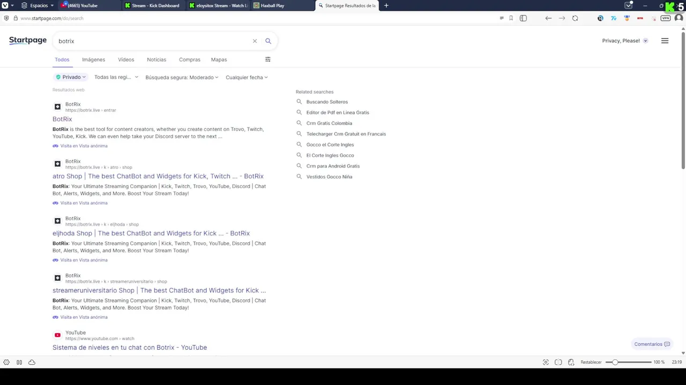The image size is (686, 385).
Task: Click the browser back arrow
Action: tap(548, 18)
